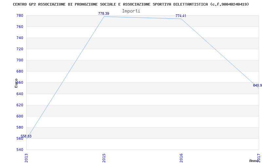
Task: Click the 700 y-axis tick label
Action: click(20, 60)
